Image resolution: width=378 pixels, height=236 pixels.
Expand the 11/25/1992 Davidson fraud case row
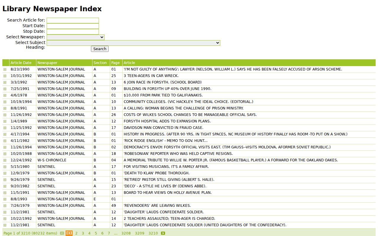5,128
